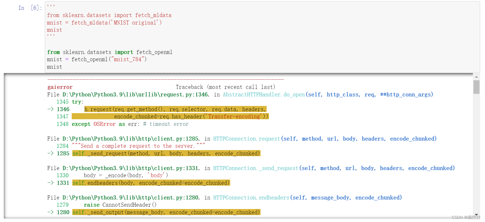Click line 1330 body = _encode text
The height and width of the screenshot is (222, 485).
(x=126, y=176)
